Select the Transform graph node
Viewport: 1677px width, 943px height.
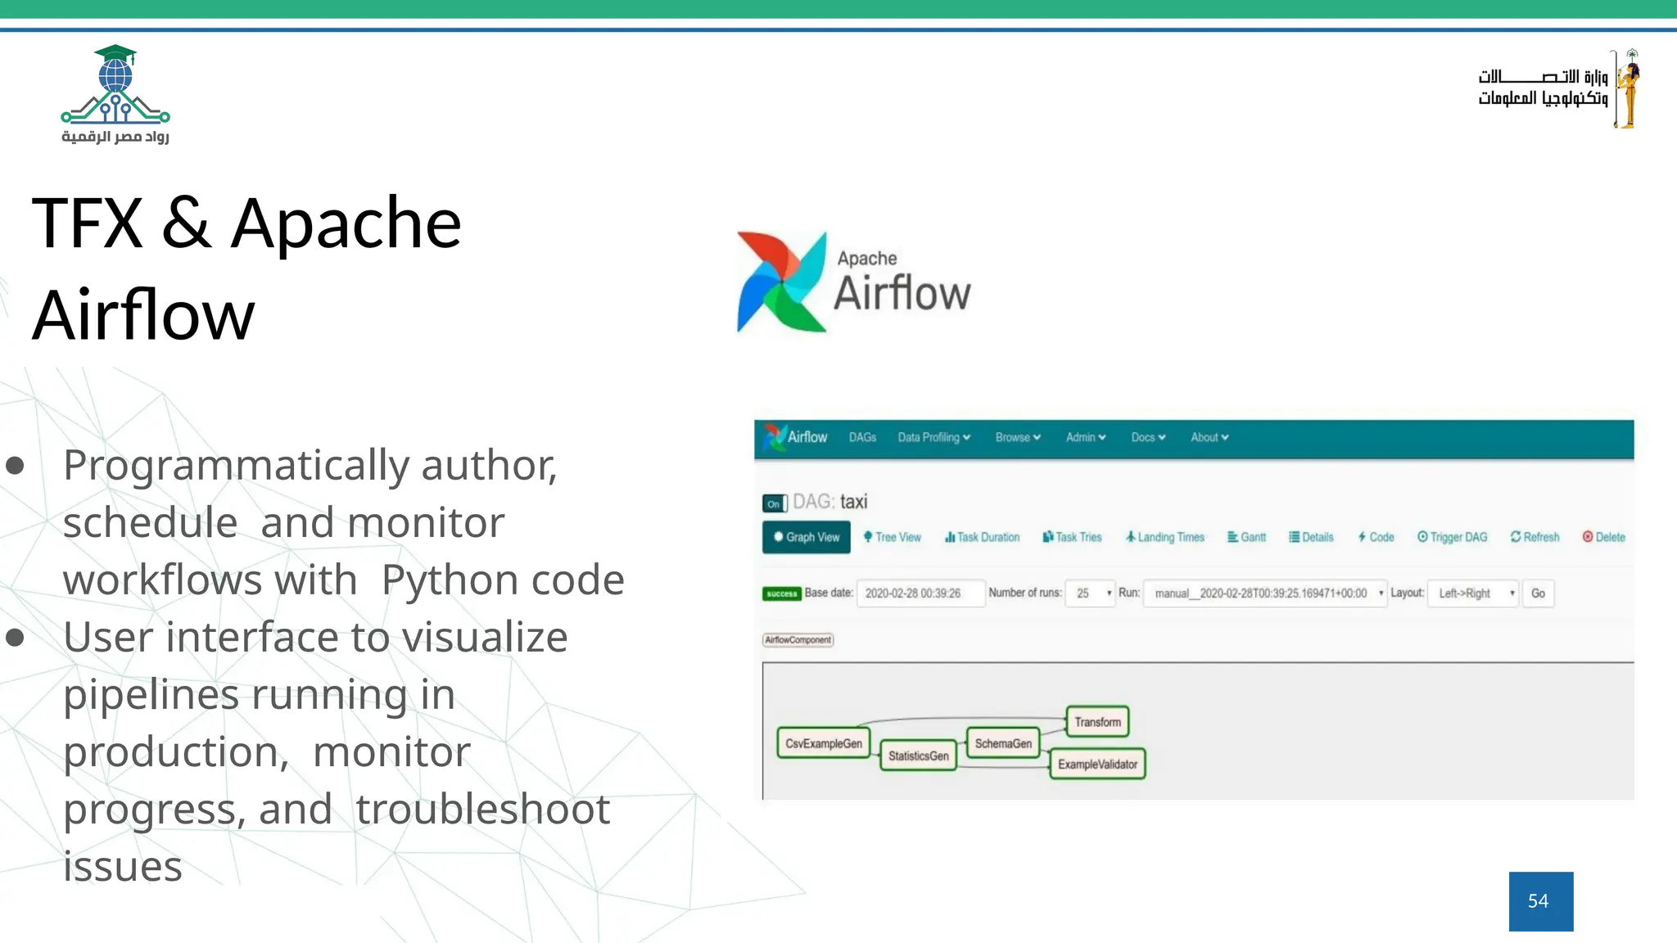coord(1097,722)
